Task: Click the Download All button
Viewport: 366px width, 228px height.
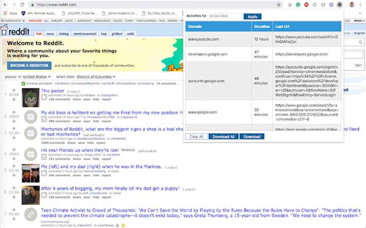Action: 223,136
